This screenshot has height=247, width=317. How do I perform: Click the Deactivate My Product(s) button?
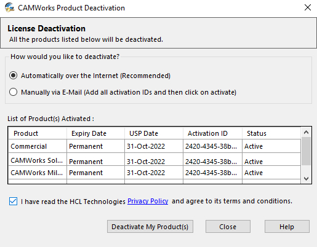coord(150,227)
